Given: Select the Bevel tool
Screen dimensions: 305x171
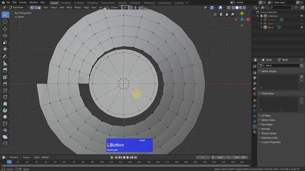Looking at the screenshot, I should tap(5, 84).
